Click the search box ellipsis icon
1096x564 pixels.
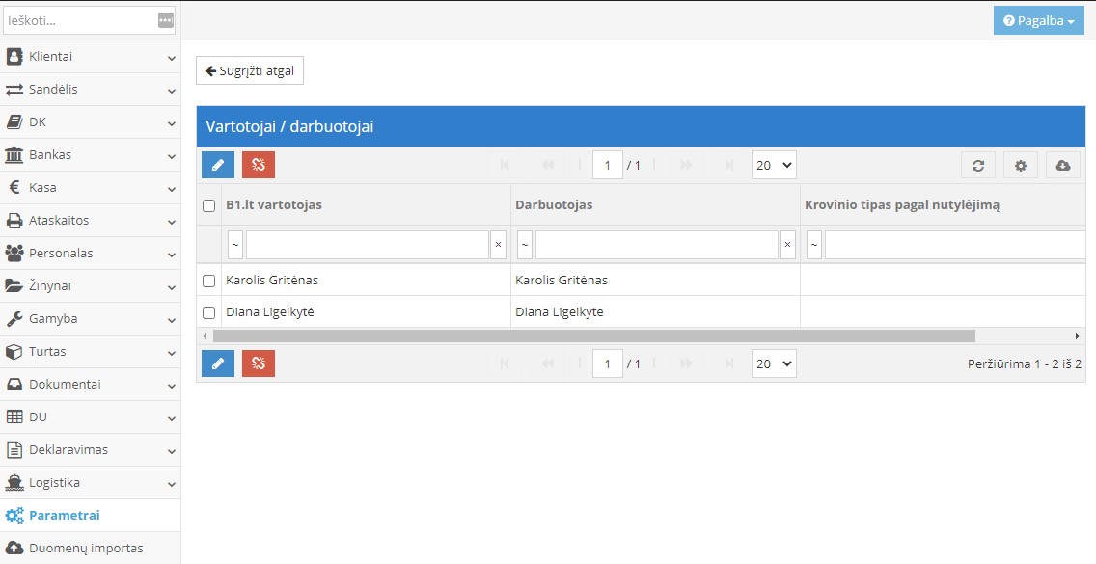pyautogui.click(x=166, y=20)
